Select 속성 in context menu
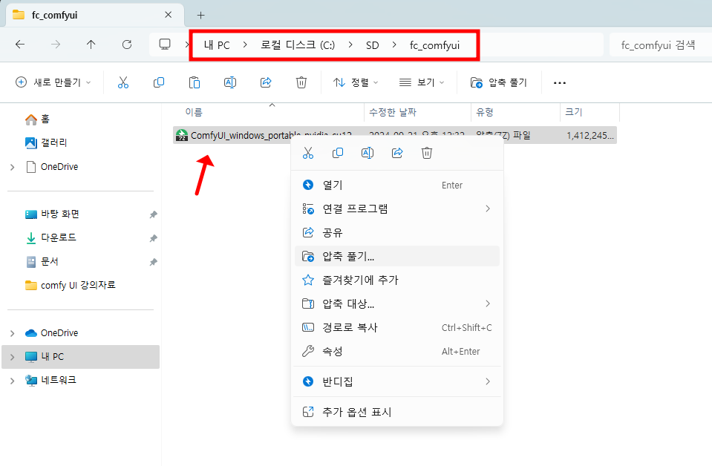Viewport: 712px width, 466px height. [397, 351]
